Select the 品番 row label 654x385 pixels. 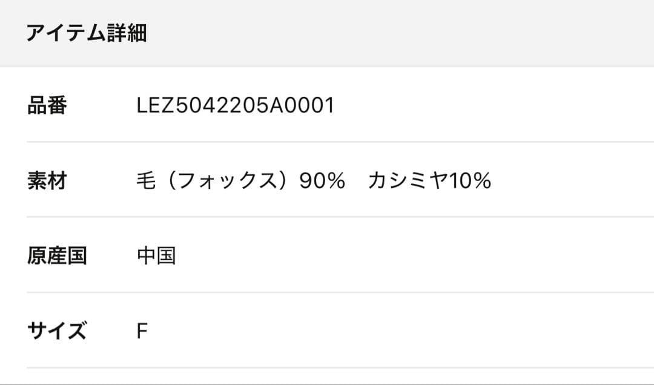47,106
